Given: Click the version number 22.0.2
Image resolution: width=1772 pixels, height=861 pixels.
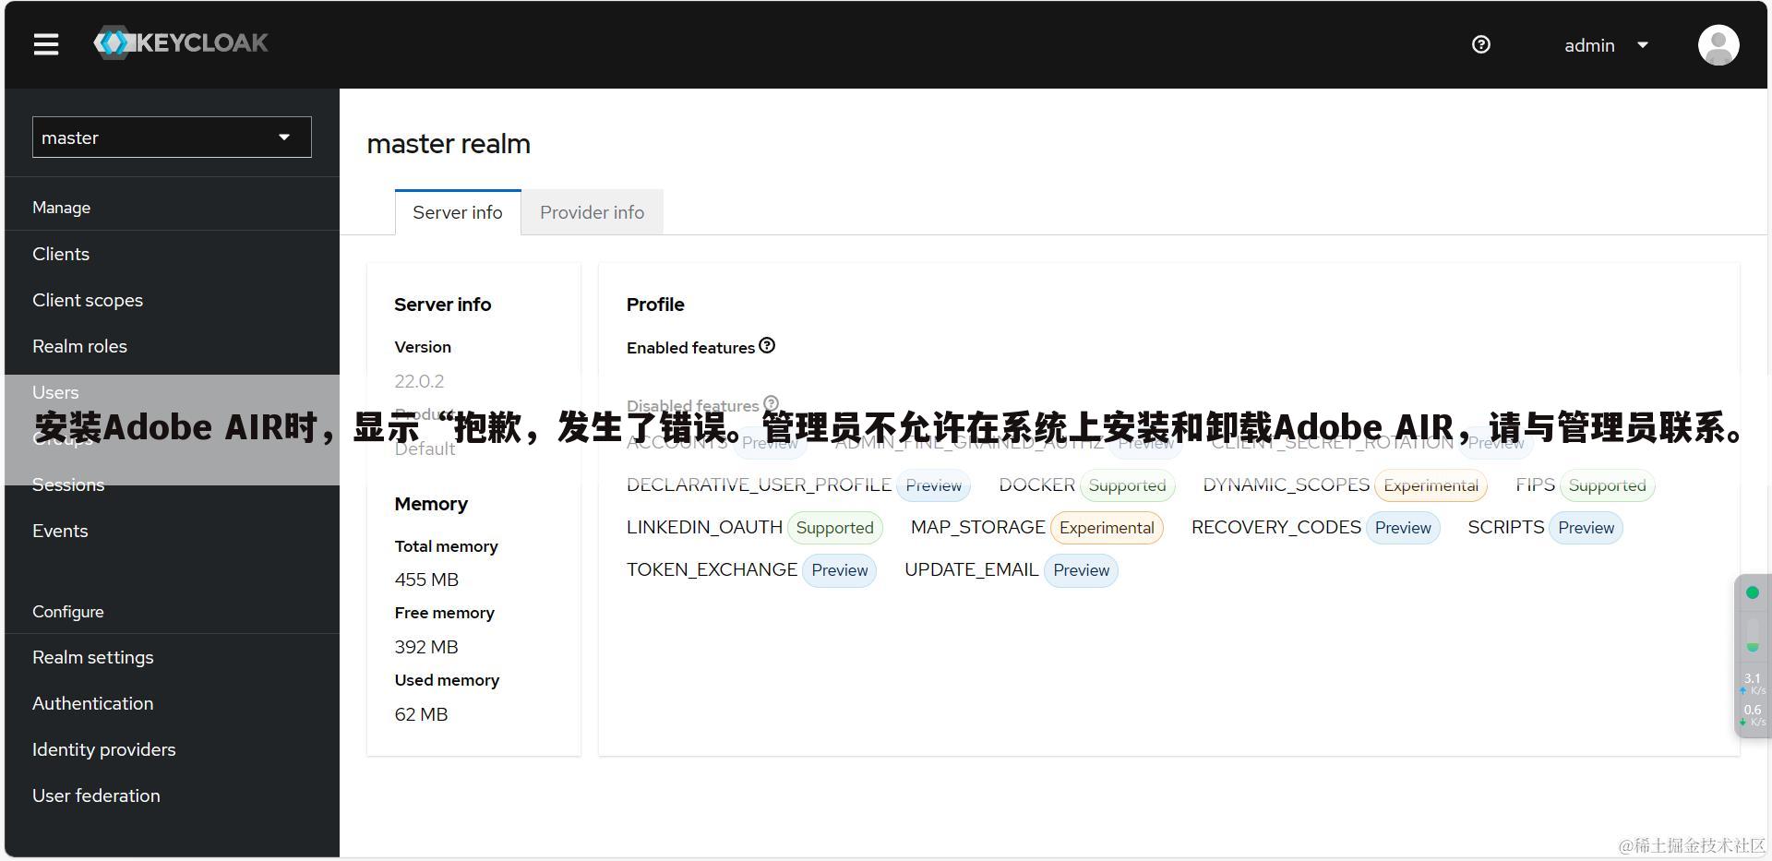Looking at the screenshot, I should (x=419, y=381).
